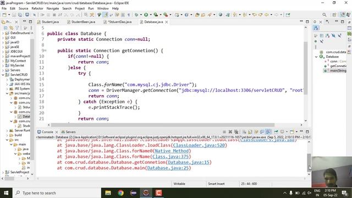Click the Windows taskbar search box
Viewport: 352px width, 198px height.
pyautogui.click(x=56, y=193)
